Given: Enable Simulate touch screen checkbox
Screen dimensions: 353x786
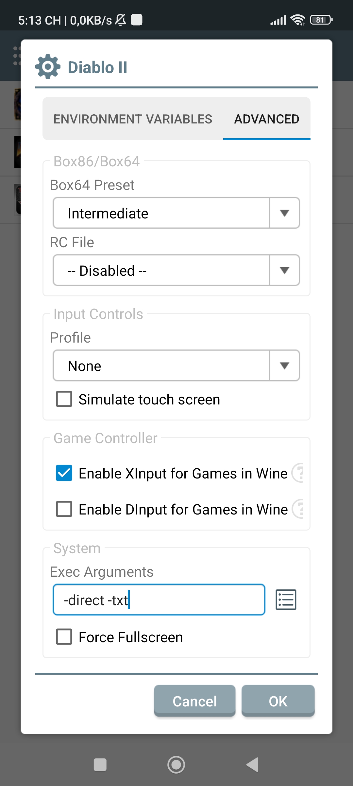Looking at the screenshot, I should (x=64, y=399).
